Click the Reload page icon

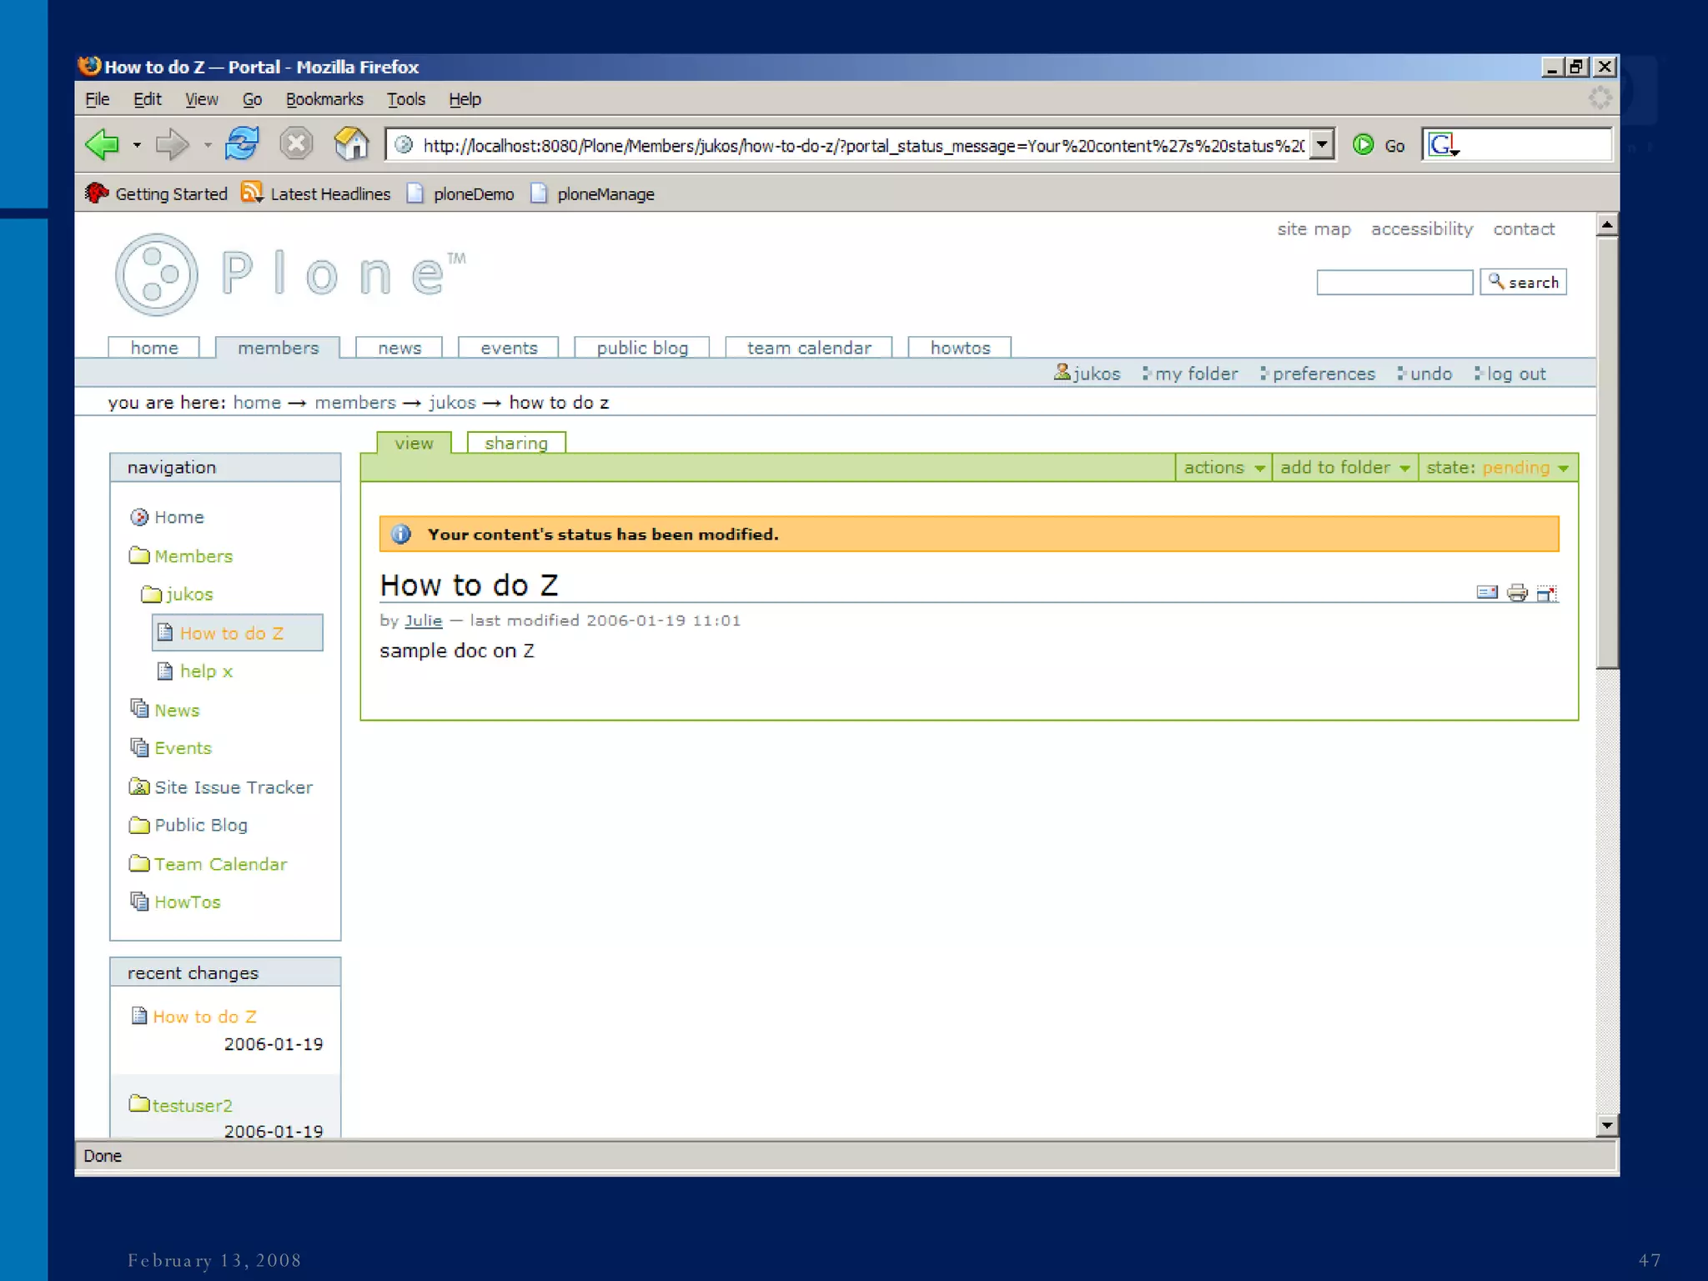(242, 144)
